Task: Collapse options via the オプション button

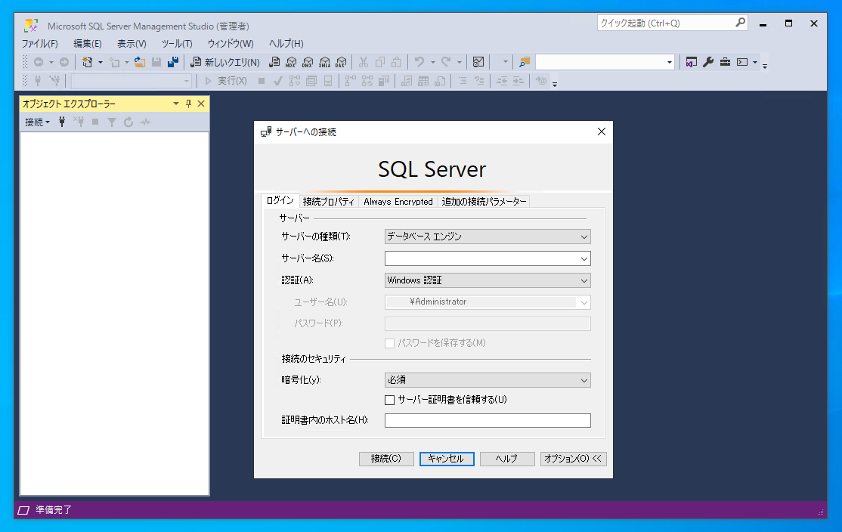Action: (x=573, y=459)
